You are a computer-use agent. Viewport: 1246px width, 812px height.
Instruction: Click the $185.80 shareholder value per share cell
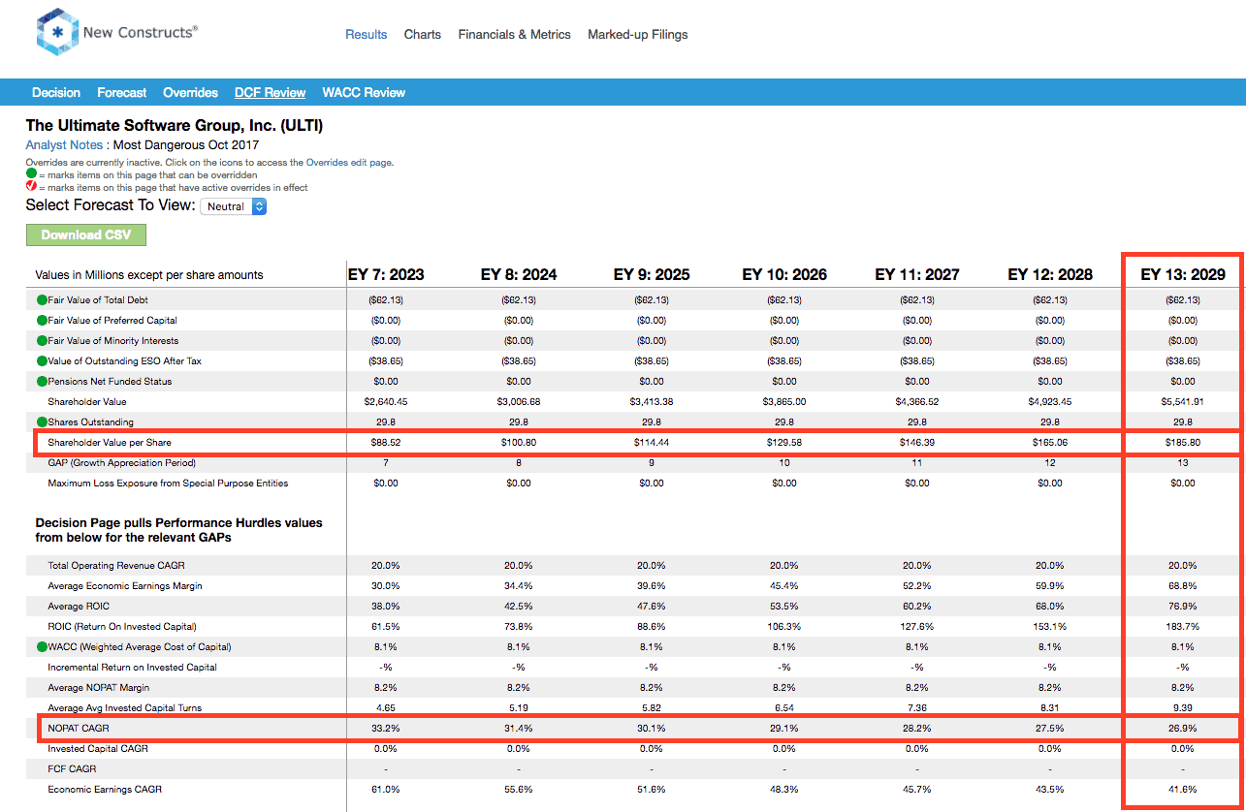point(1182,442)
